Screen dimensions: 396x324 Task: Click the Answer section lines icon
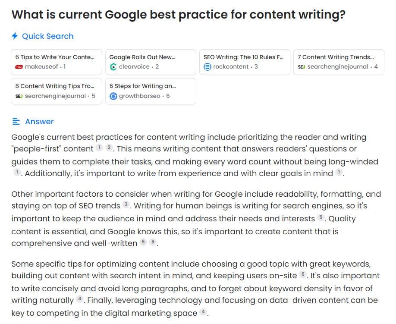[x=16, y=122]
